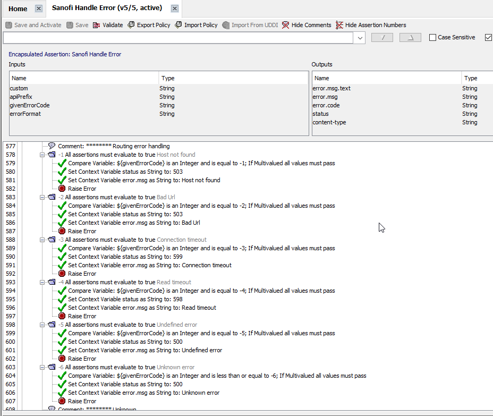Collapse the -5 Undefined error folder
Screen dimensions: 493x416
pyautogui.click(x=42, y=325)
